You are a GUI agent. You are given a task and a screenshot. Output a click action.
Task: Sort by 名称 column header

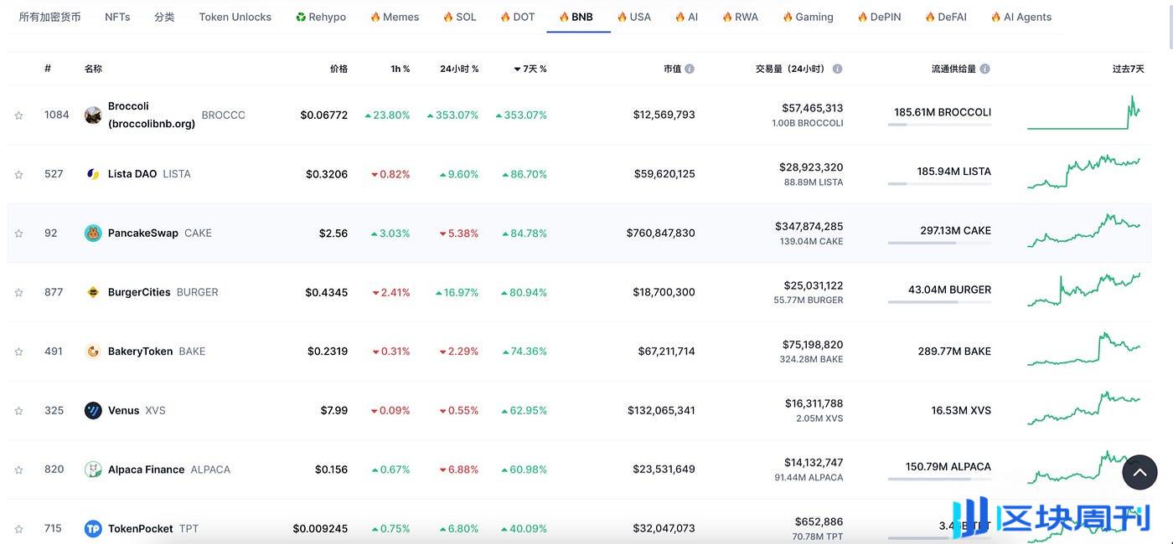(93, 69)
